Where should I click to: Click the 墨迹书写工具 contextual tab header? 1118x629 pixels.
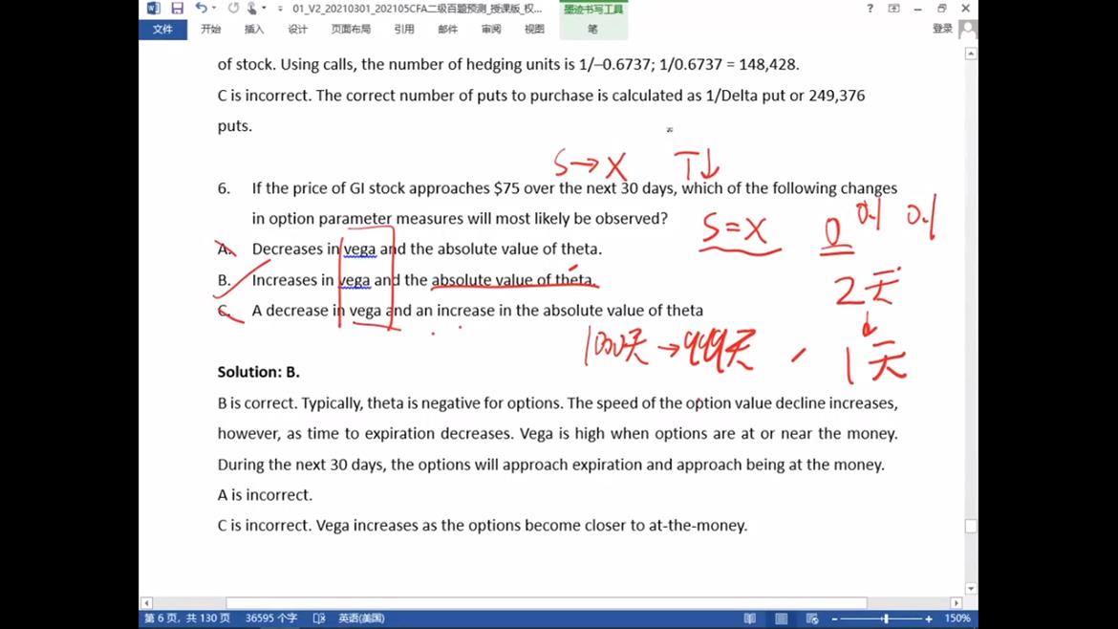[x=593, y=10]
